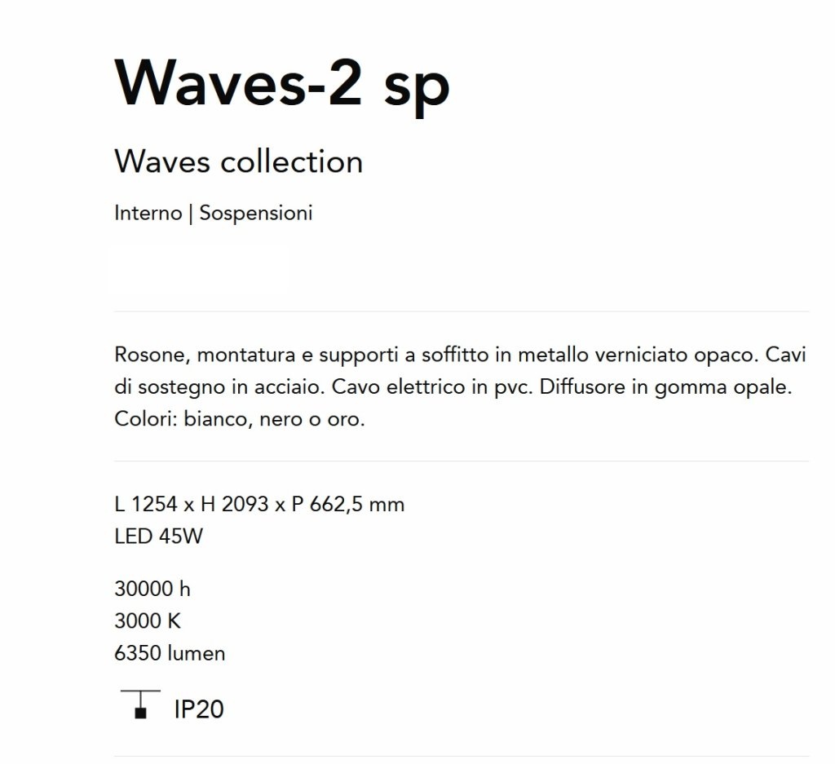Click the Diffusore in gomma opale sentence
This screenshot has height=764, width=835.
pyautogui.click(x=665, y=387)
